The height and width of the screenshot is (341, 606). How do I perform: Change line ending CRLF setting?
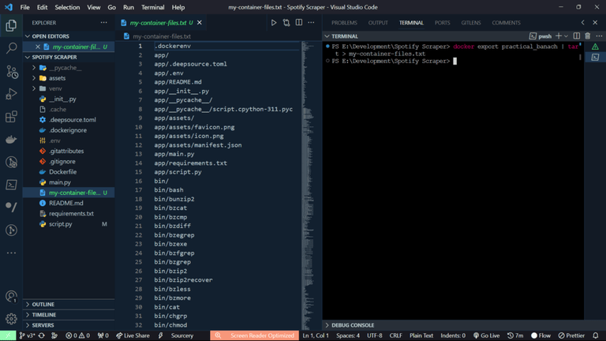(x=396, y=335)
